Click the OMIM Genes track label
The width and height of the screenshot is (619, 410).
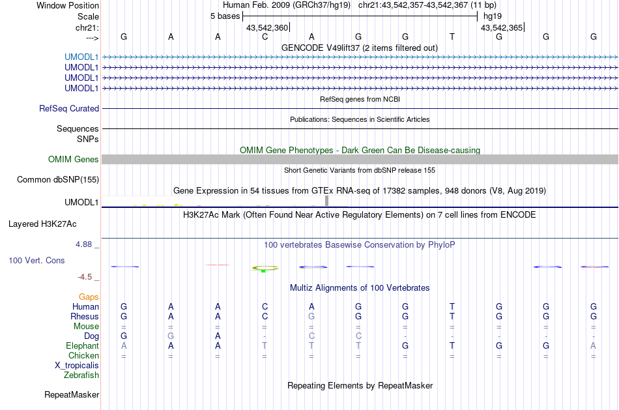tap(74, 159)
